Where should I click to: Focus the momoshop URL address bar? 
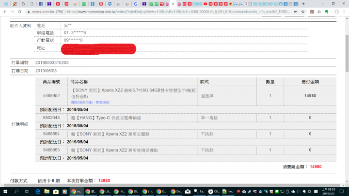coord(178,12)
